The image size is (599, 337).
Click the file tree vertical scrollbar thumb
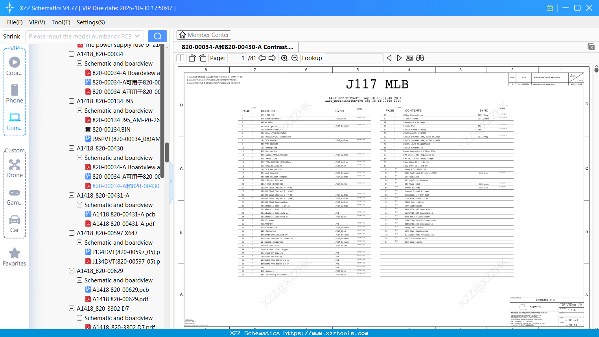(x=167, y=152)
